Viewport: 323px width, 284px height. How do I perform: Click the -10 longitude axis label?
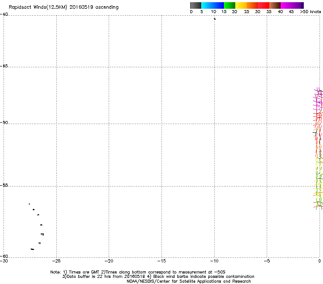click(214, 261)
